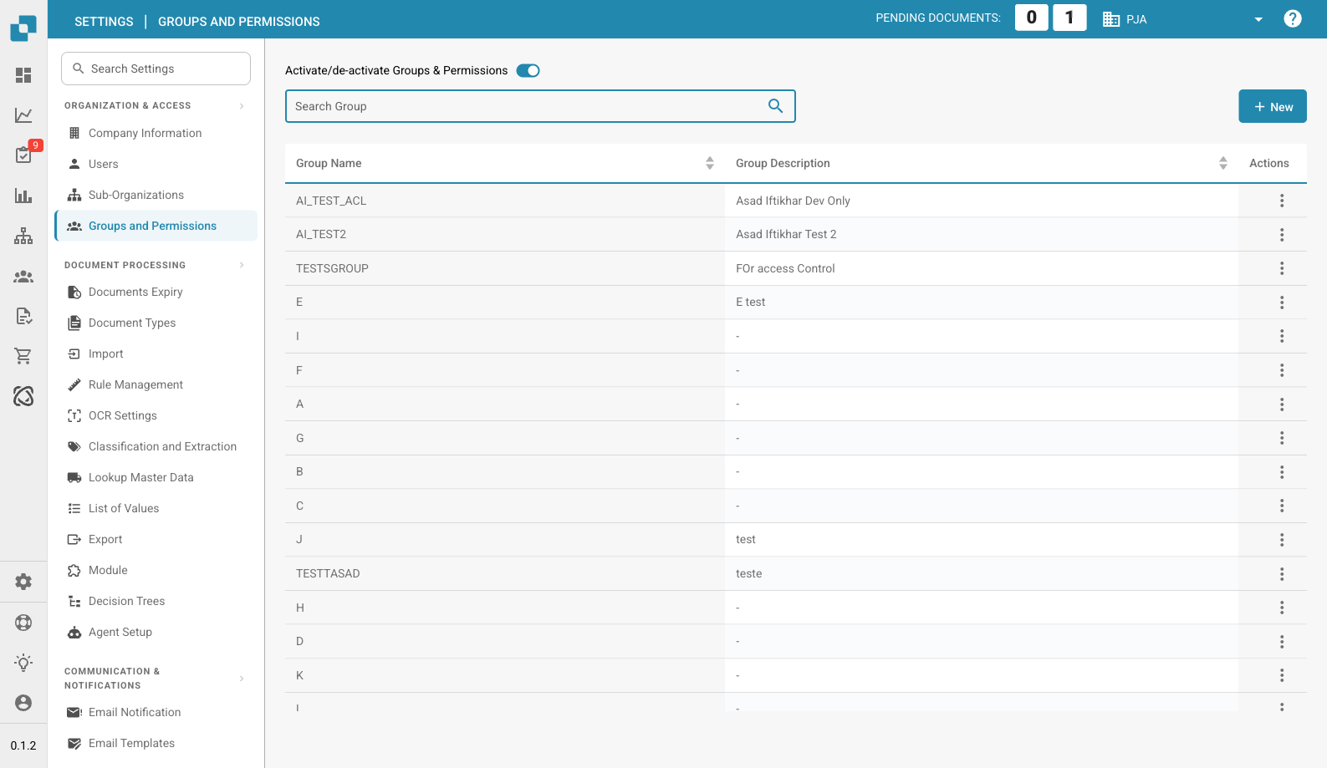
Task: Collapse the Organization & Access section
Action: coord(242,105)
